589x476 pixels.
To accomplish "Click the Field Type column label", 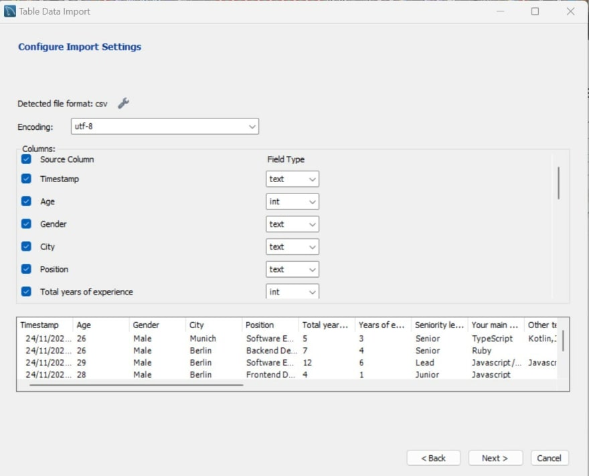I will (286, 159).
